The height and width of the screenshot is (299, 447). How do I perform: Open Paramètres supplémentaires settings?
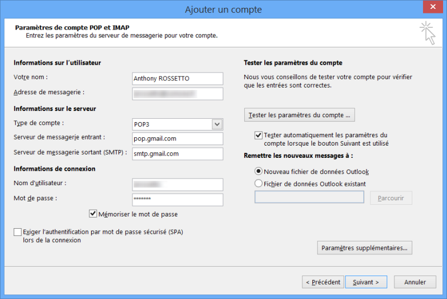tap(364, 248)
